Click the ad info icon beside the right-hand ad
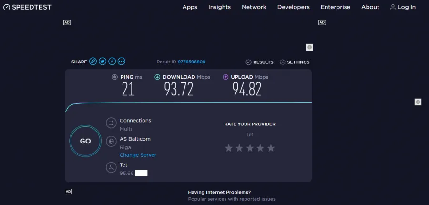The width and height of the screenshot is (429, 205). click(x=418, y=102)
